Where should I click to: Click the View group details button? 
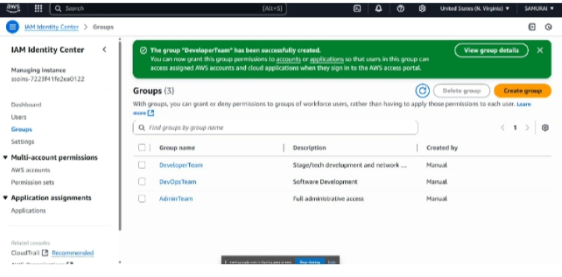pyautogui.click(x=491, y=51)
